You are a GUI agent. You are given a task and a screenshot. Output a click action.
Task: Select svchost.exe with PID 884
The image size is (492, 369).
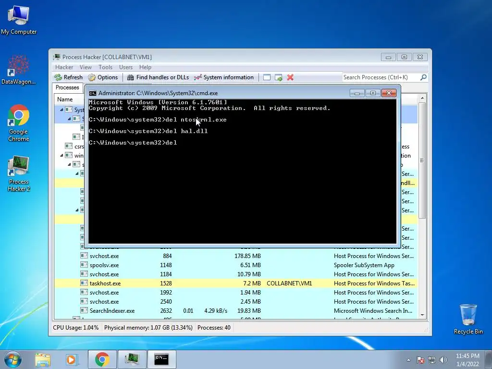click(x=235, y=256)
